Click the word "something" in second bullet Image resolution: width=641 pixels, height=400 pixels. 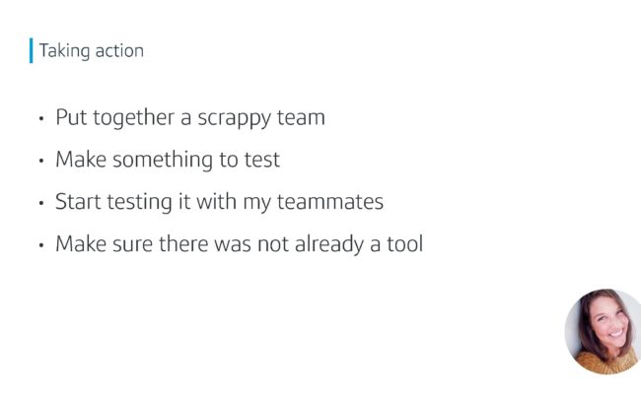pos(163,161)
